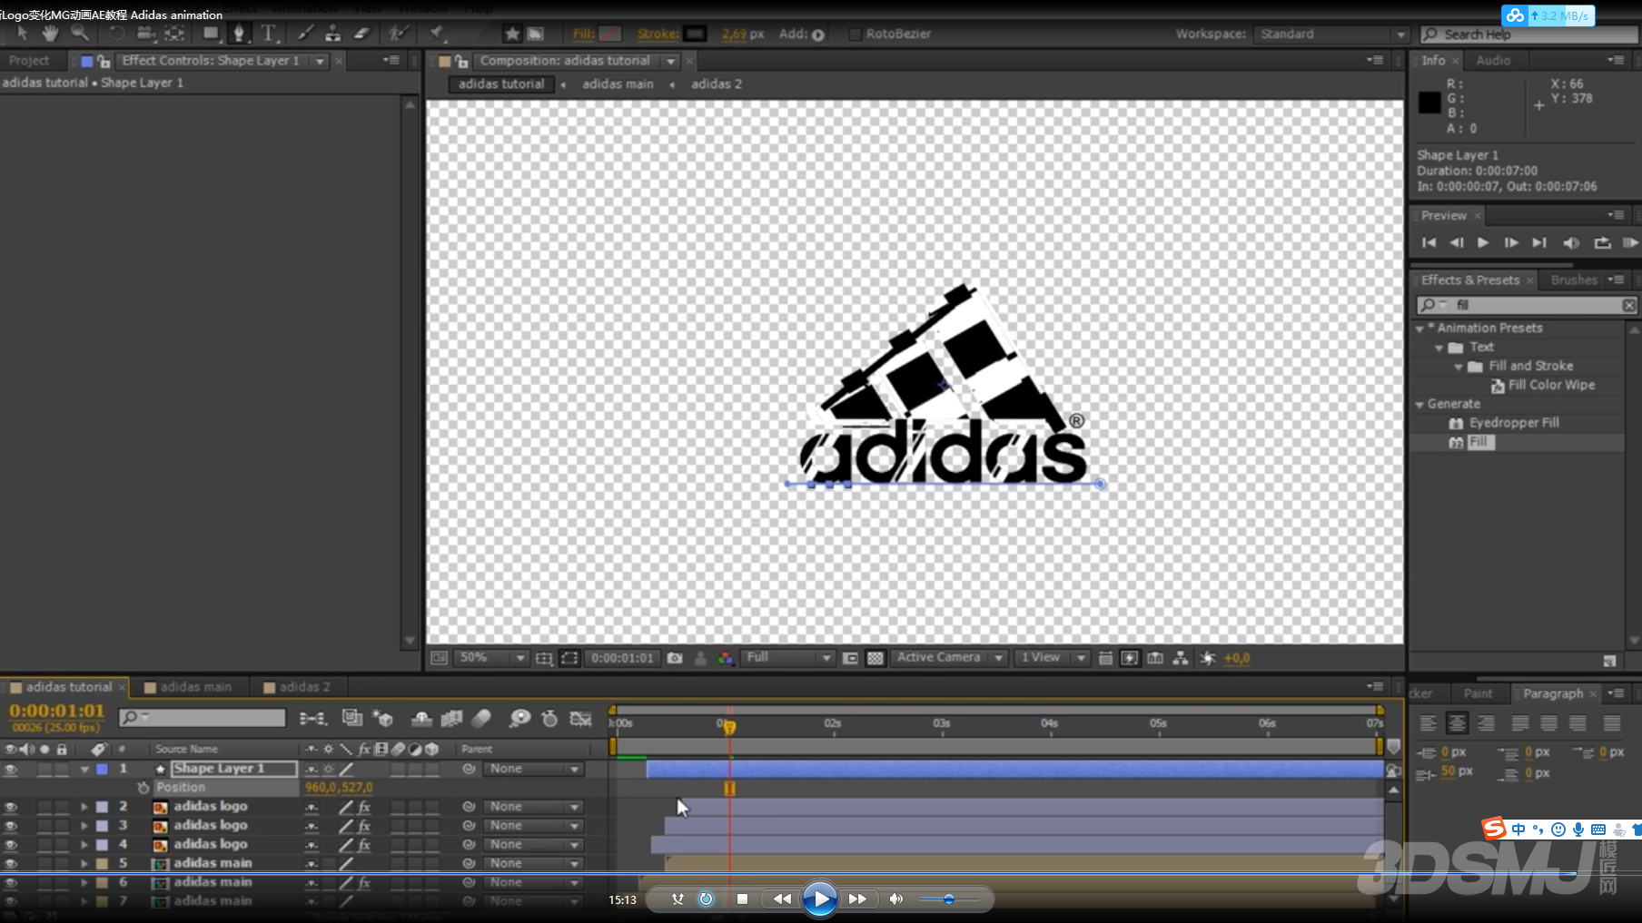Open the composition flowchart icon
The image size is (1642, 923).
point(1181,658)
